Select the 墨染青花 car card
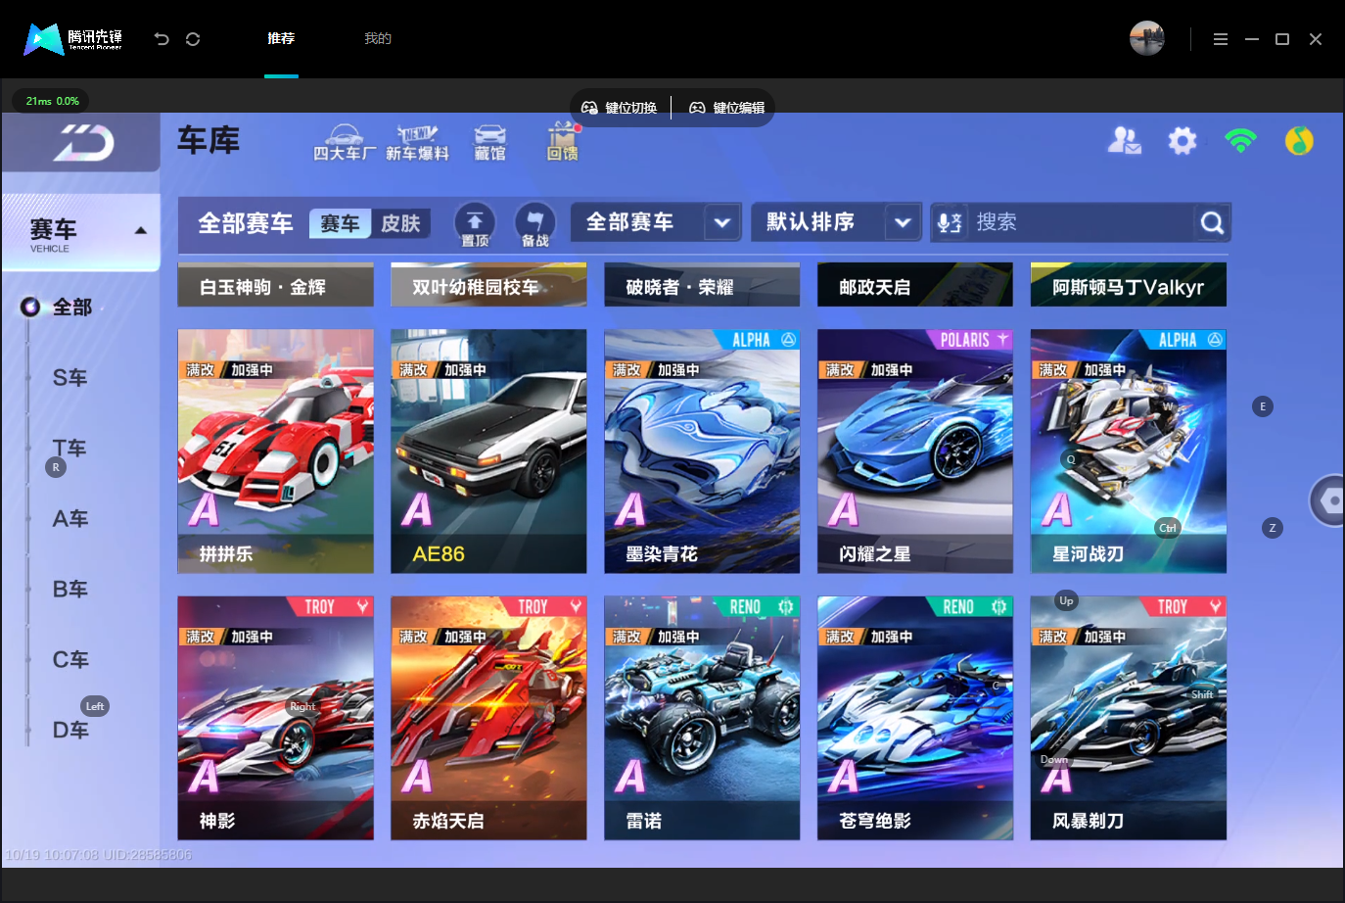This screenshot has height=903, width=1345. point(702,451)
